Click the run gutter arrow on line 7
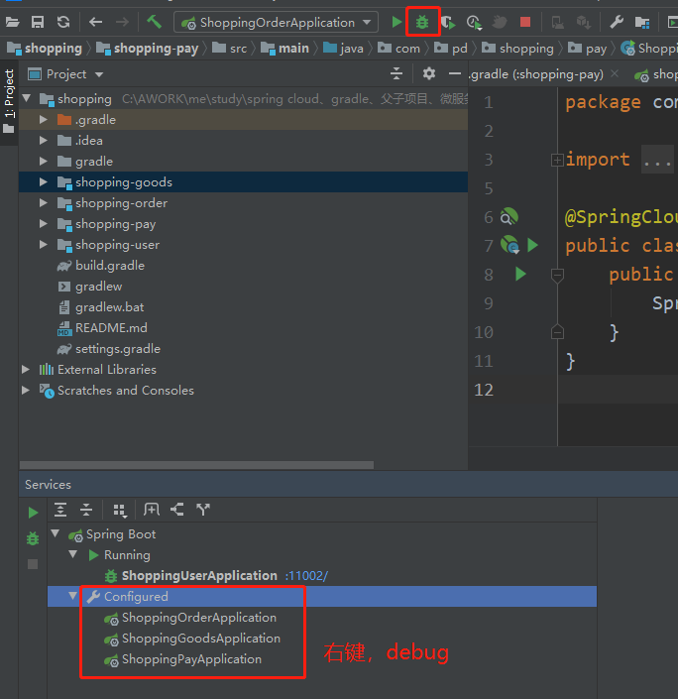 tap(532, 245)
